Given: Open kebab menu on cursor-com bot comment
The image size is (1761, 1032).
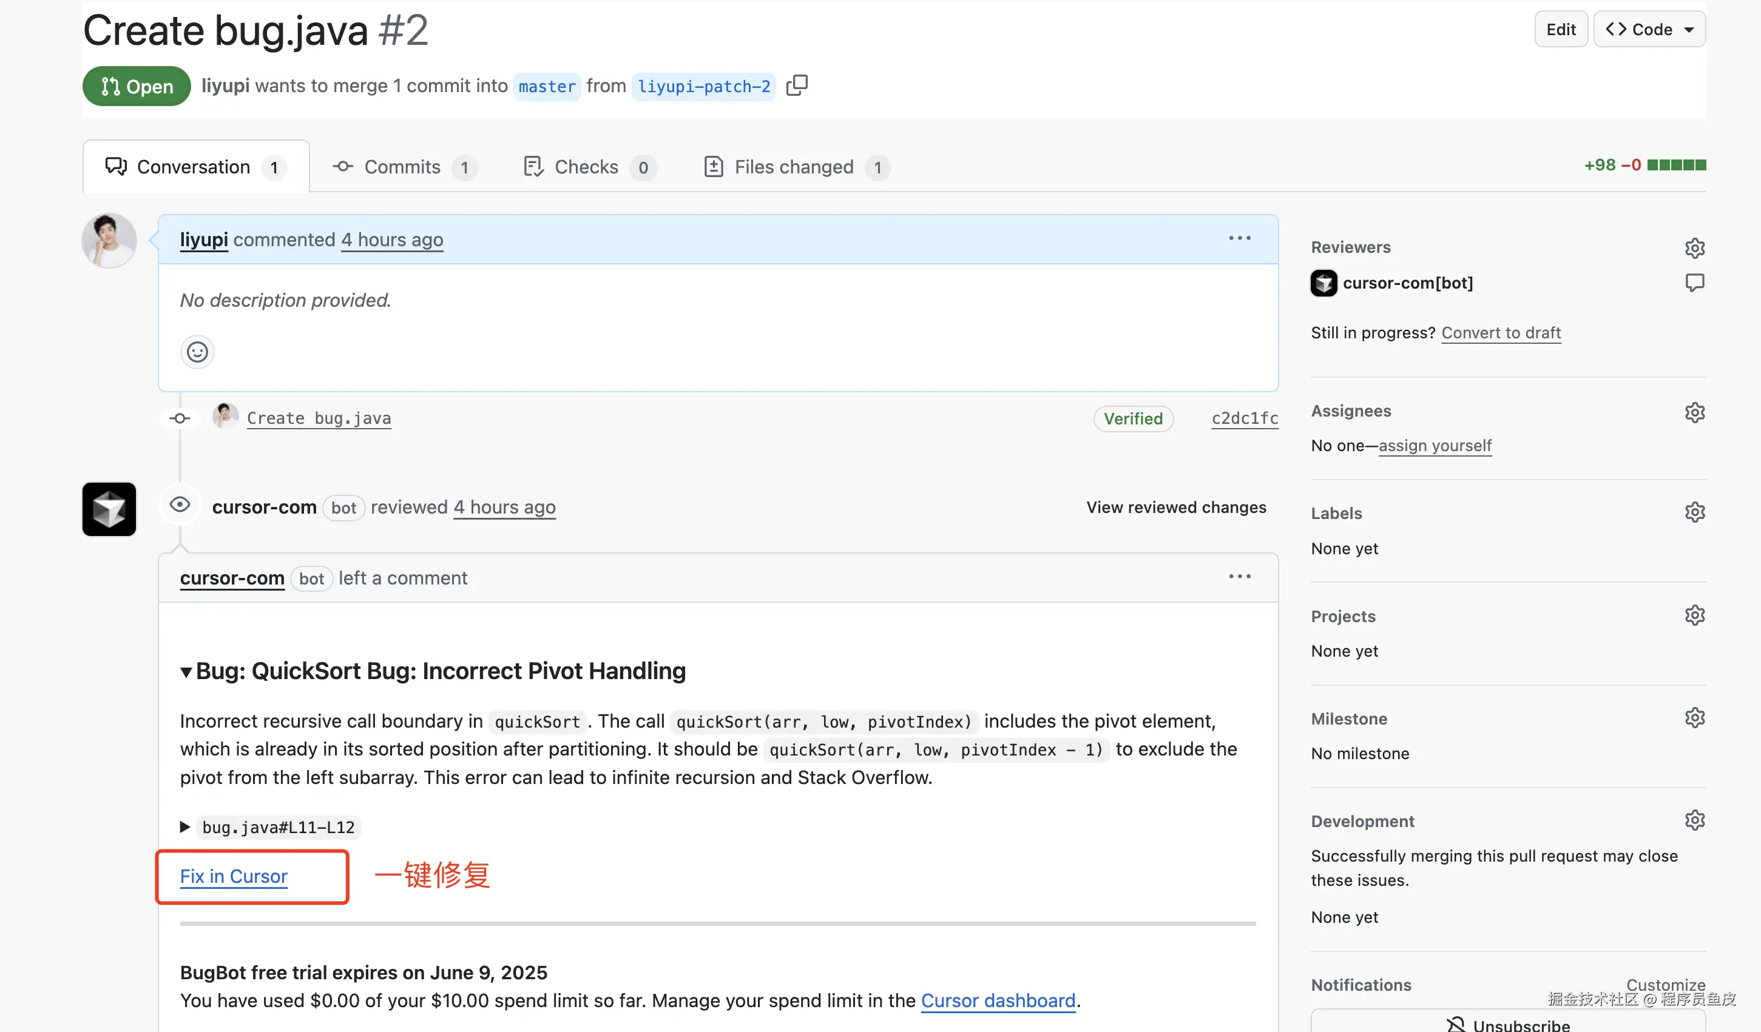Looking at the screenshot, I should [1240, 577].
